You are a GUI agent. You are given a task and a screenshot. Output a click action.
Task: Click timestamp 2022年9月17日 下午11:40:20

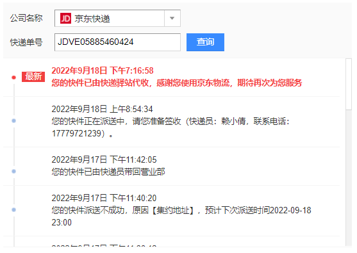104,198
